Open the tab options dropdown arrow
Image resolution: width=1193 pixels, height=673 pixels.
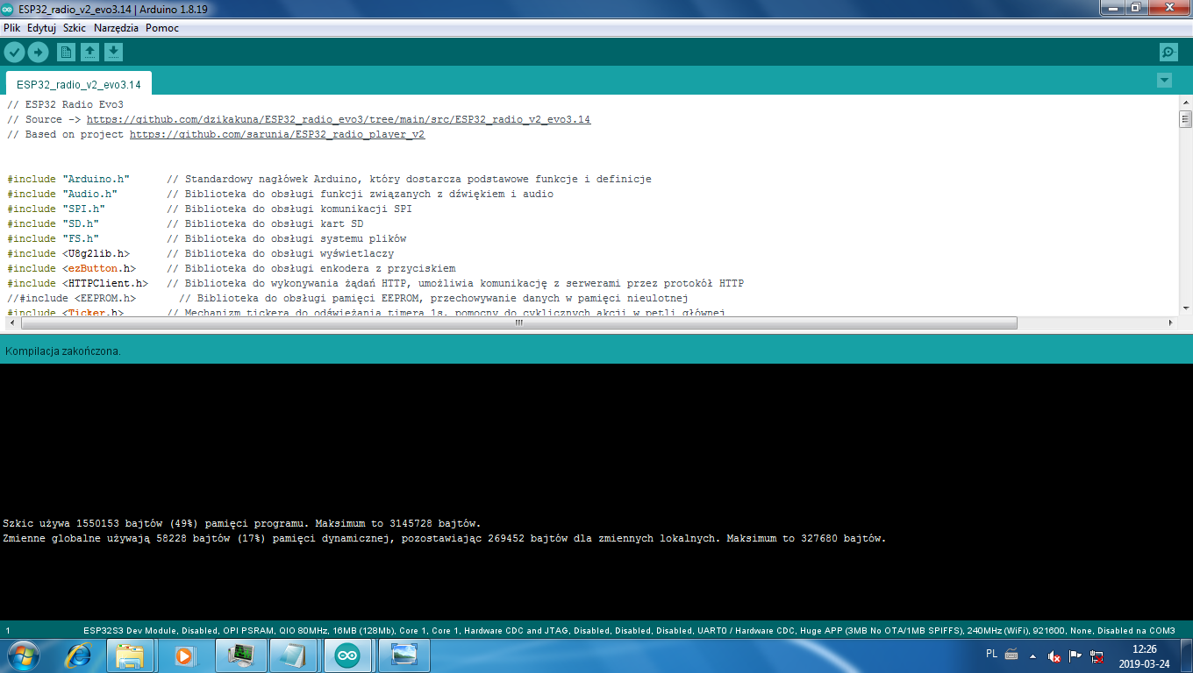coord(1164,81)
